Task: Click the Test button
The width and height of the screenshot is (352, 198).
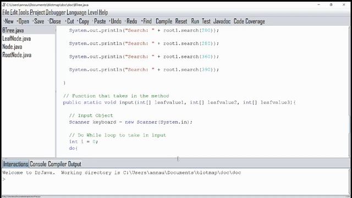Action: tap(206, 21)
